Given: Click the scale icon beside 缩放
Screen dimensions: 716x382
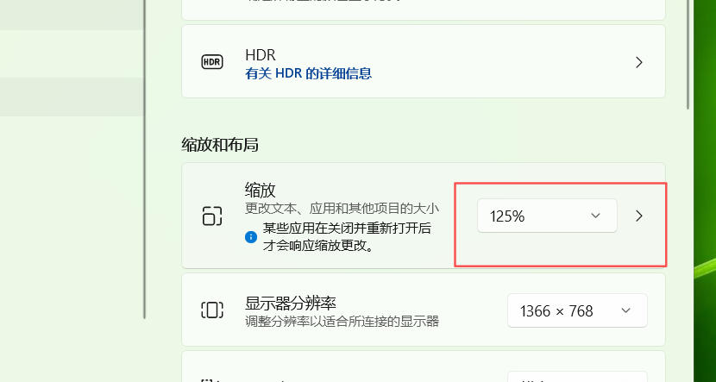Looking at the screenshot, I should point(212,216).
